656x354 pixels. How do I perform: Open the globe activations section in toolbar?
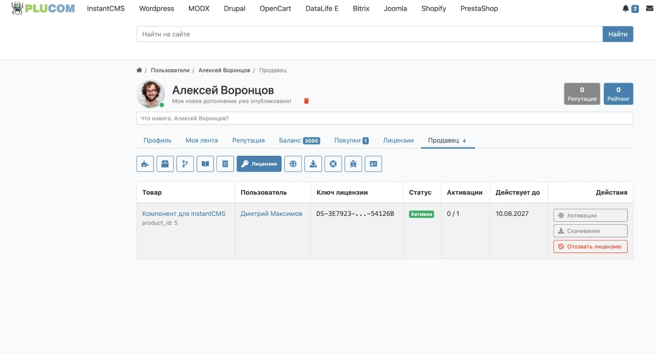click(293, 163)
